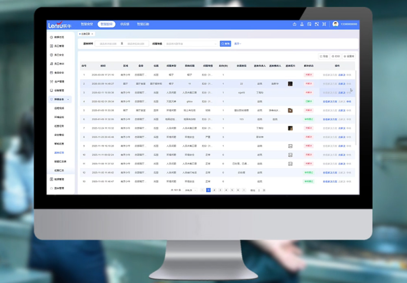Open the 问题等级 dropdown filter
This screenshot has height=283, width=407.
(191, 43)
